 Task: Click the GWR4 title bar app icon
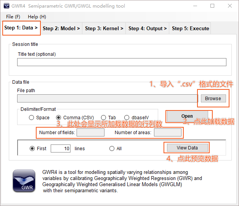[x=6, y=6]
